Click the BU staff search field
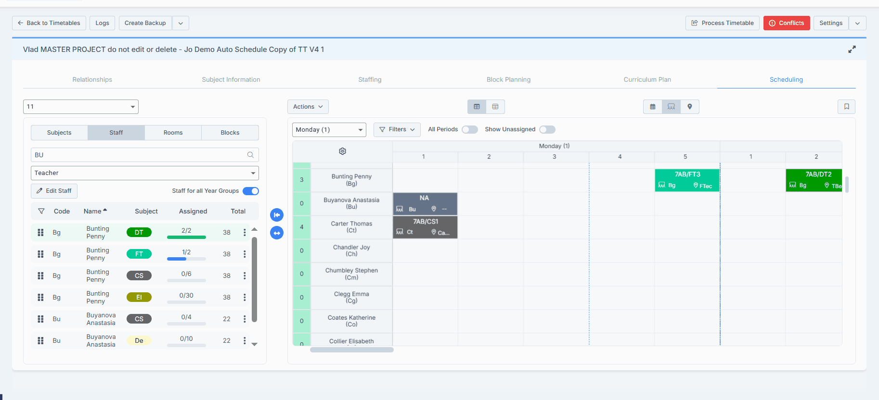This screenshot has height=400, width=879. click(140, 155)
